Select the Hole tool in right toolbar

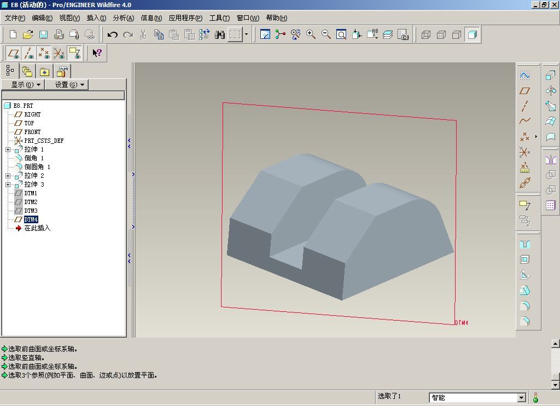click(x=524, y=245)
